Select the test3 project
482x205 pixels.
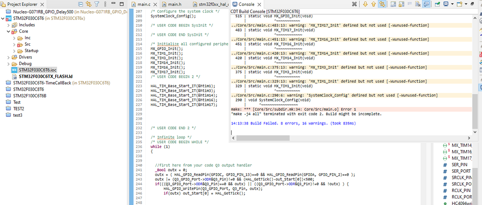(x=17, y=115)
